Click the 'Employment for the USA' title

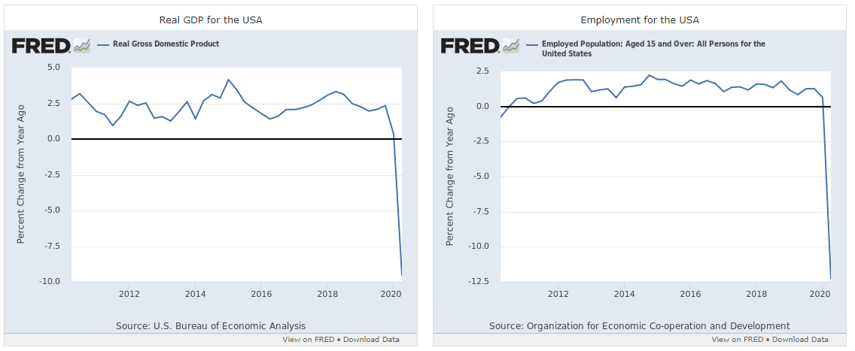[x=640, y=20]
